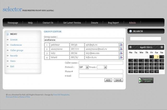This screenshot has height=110, width=167.
Task: Open Contact Us in navigation bar
Action: point(48,23)
